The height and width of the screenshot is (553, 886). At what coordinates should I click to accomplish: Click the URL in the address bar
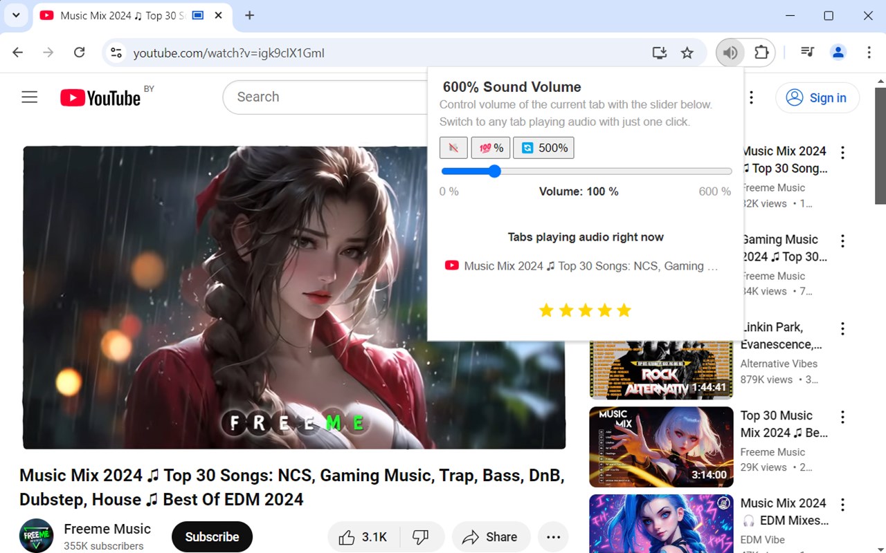[229, 53]
